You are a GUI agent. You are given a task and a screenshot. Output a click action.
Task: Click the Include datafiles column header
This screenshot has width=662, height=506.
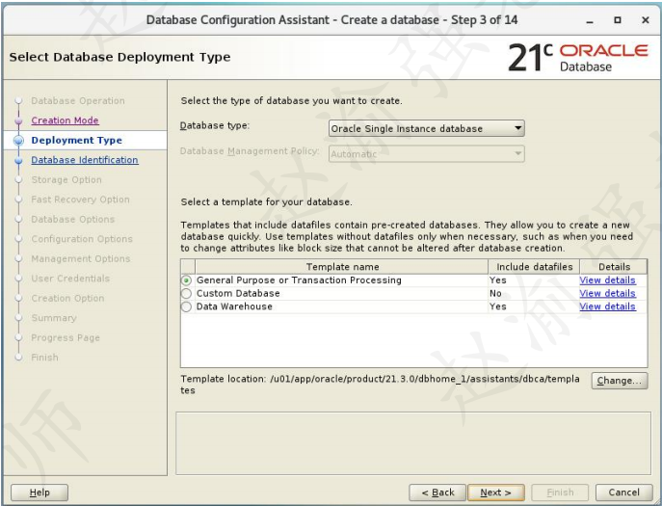(535, 267)
